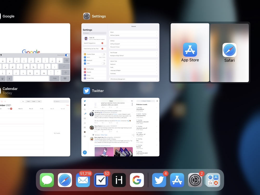Select Screen Time in Settings sidebar
Viewport: 260px width, 195px height.
95,78
